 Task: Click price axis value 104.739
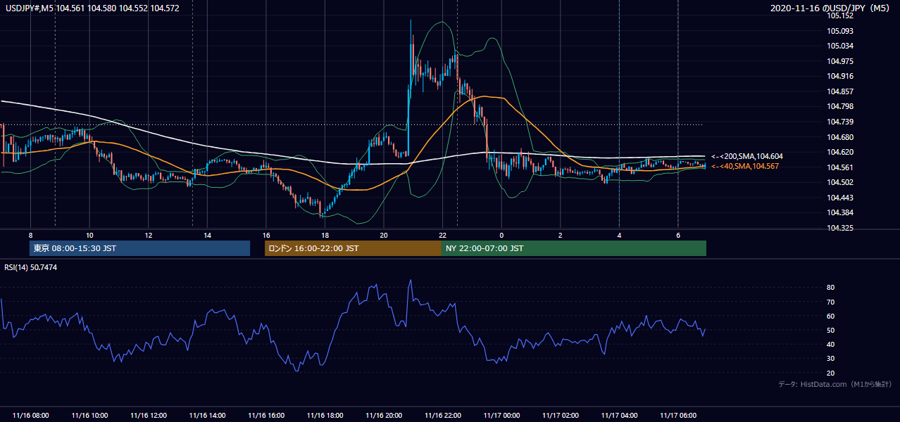[x=840, y=122]
